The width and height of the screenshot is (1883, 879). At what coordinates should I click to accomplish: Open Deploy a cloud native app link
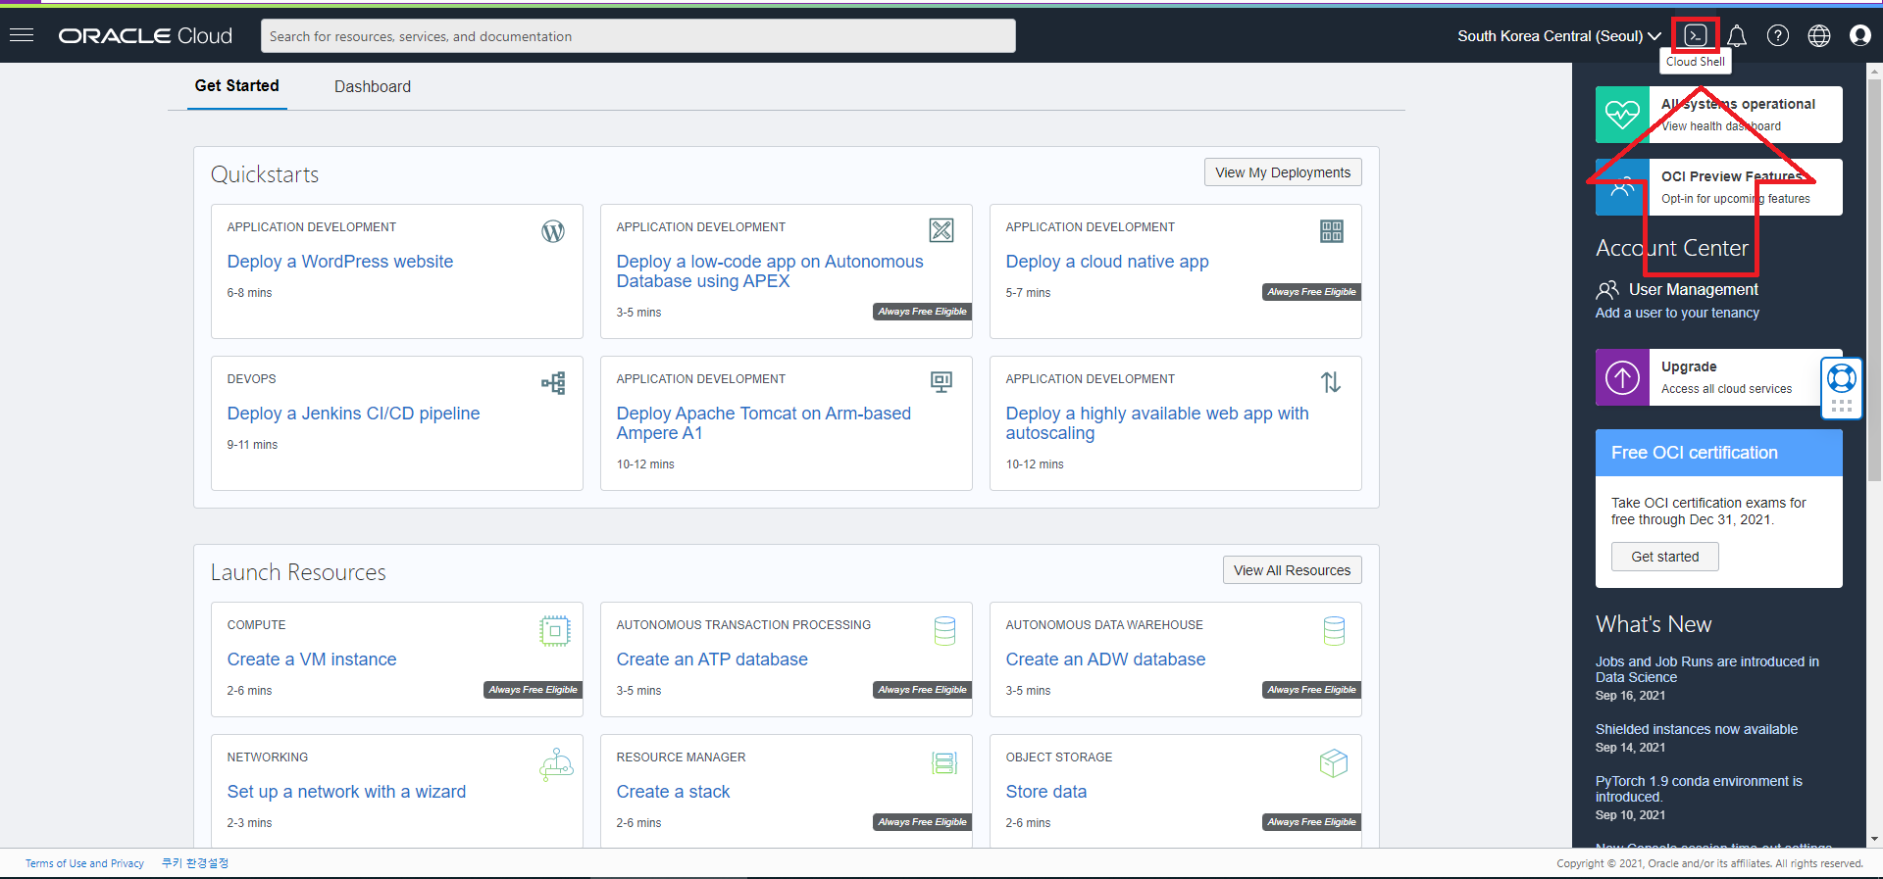pos(1107,262)
